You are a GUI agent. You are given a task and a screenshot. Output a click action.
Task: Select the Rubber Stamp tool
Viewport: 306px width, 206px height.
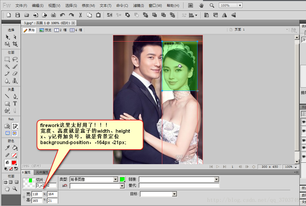coord(15,81)
